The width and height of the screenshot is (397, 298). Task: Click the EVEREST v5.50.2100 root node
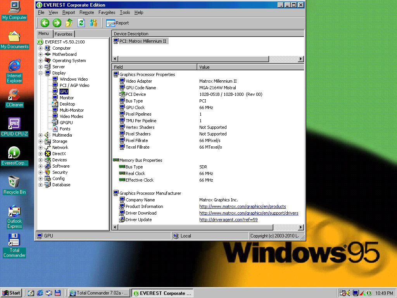pos(65,42)
